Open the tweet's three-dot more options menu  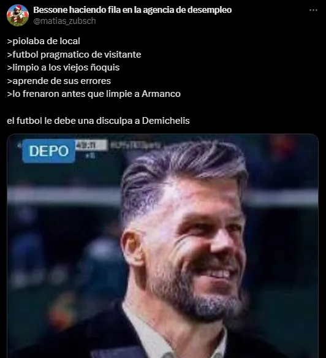point(313,10)
